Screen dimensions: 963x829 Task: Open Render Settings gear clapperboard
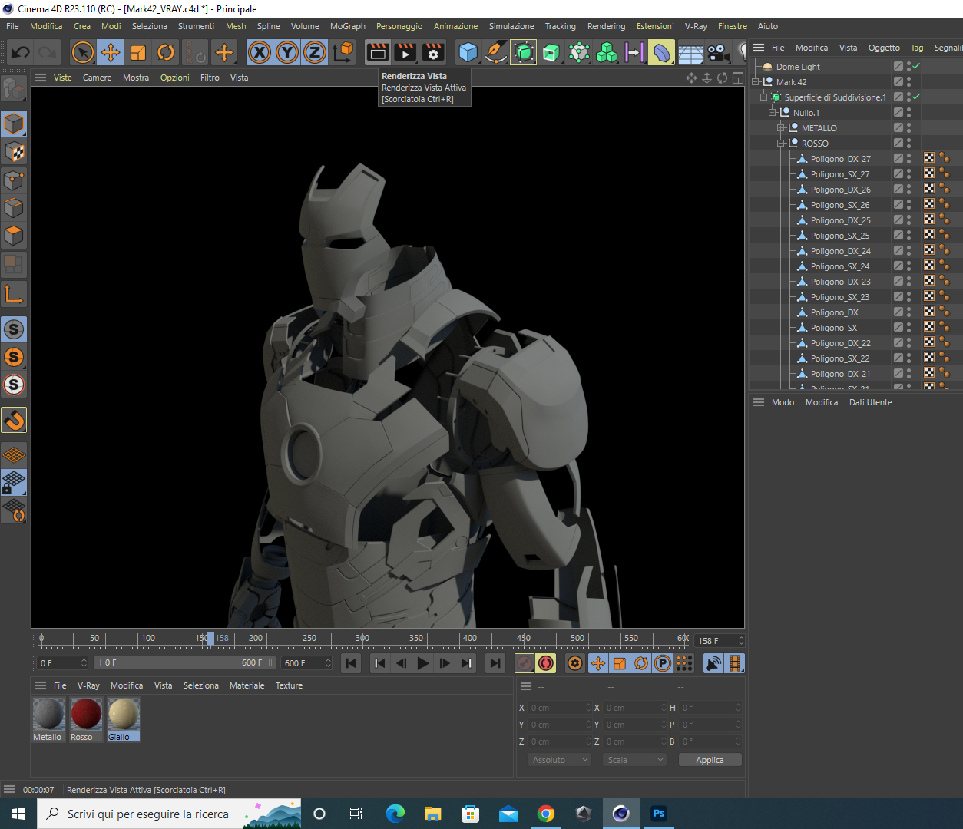433,52
